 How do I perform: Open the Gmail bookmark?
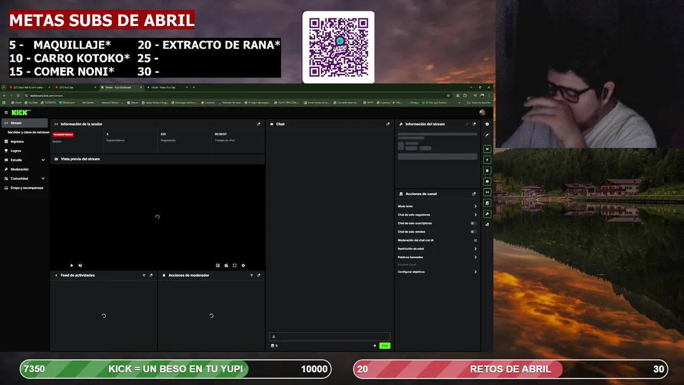16,103
